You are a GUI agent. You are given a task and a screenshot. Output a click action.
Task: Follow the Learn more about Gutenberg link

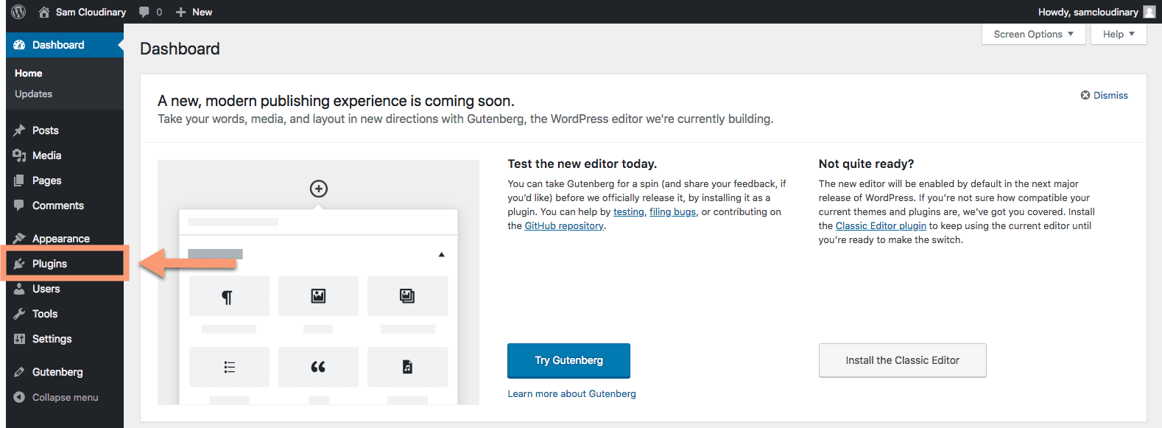[x=571, y=393]
